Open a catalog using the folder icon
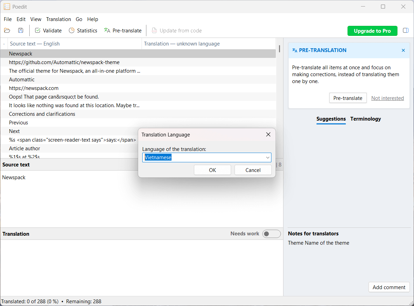 point(7,30)
